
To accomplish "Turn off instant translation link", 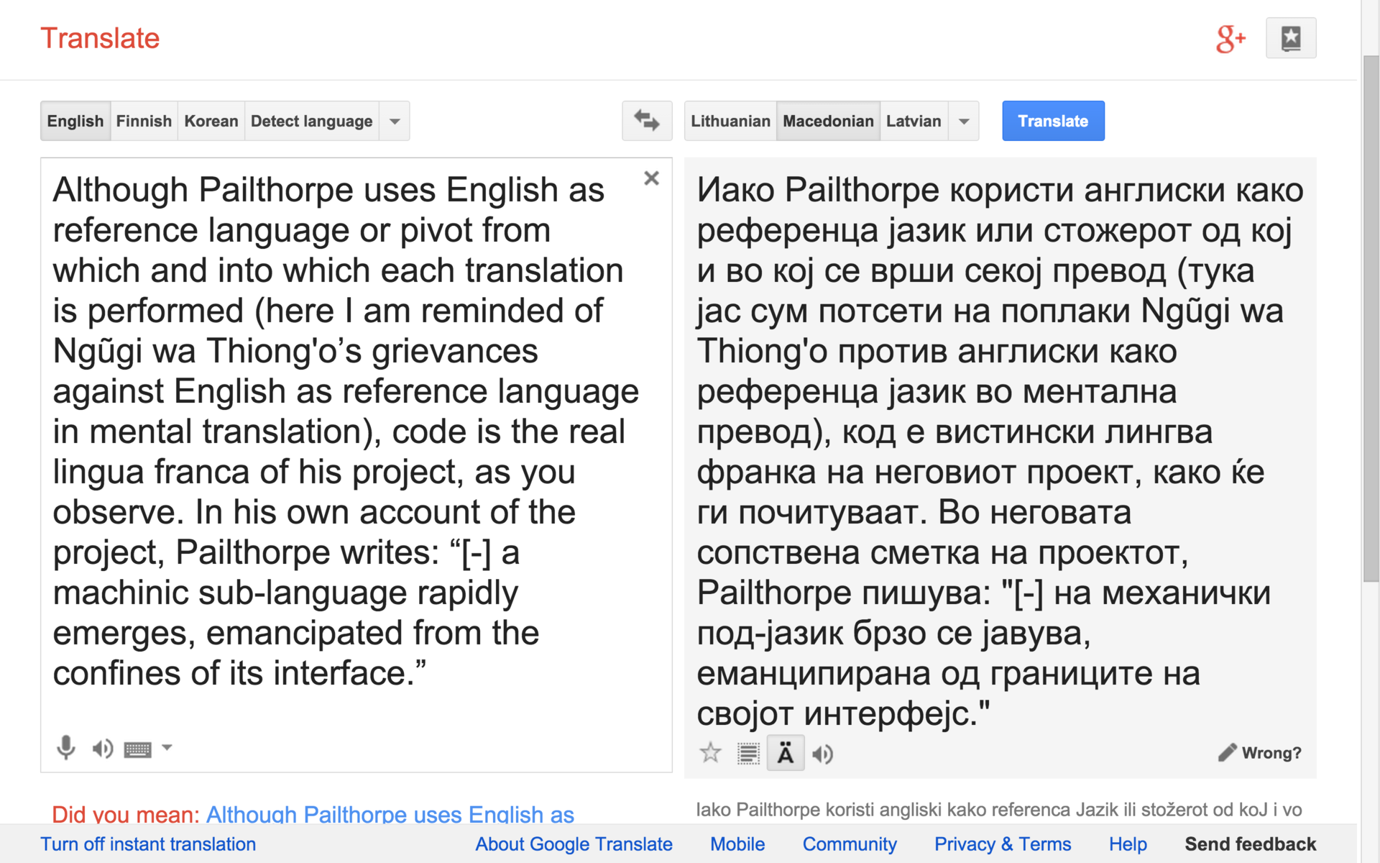I will tap(148, 844).
